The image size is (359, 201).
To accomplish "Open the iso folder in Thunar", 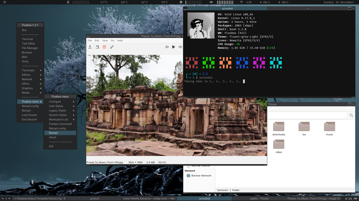I will pyautogui.click(x=304, y=129).
